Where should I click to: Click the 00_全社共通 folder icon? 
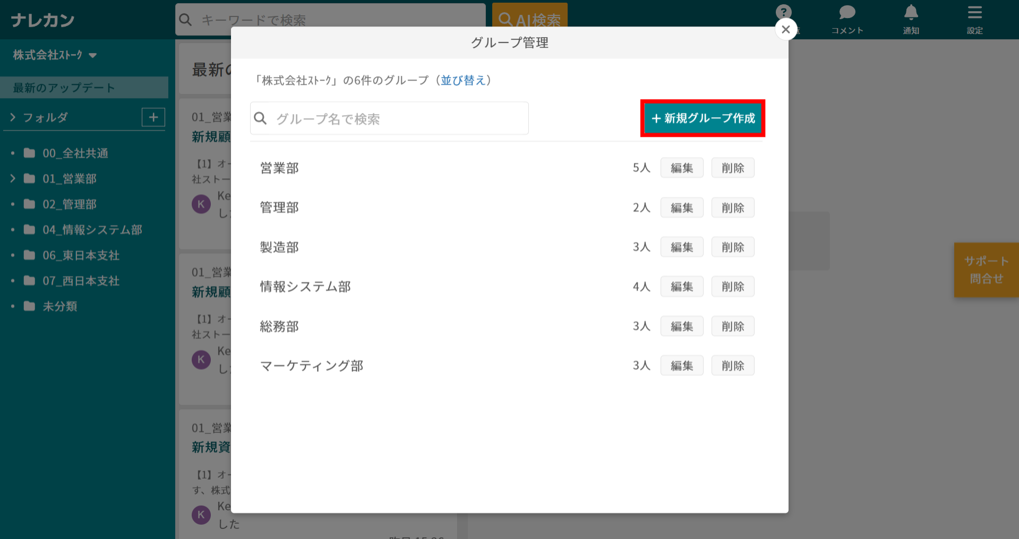pos(29,153)
